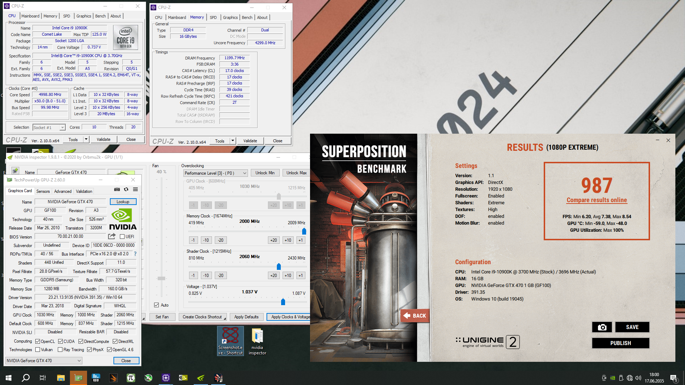Image resolution: width=685 pixels, height=385 pixels.
Task: Open Task View on taskbar
Action: pyautogui.click(x=43, y=378)
